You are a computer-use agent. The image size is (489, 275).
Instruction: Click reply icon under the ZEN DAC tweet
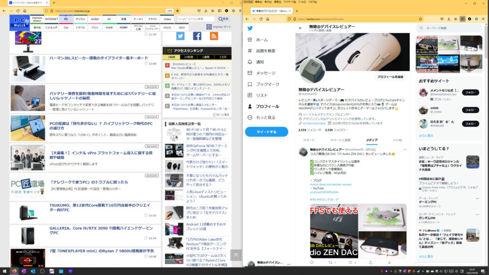click(312, 263)
